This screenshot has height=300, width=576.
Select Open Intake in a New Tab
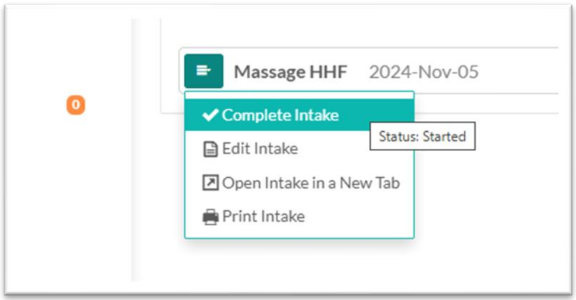[x=310, y=183]
